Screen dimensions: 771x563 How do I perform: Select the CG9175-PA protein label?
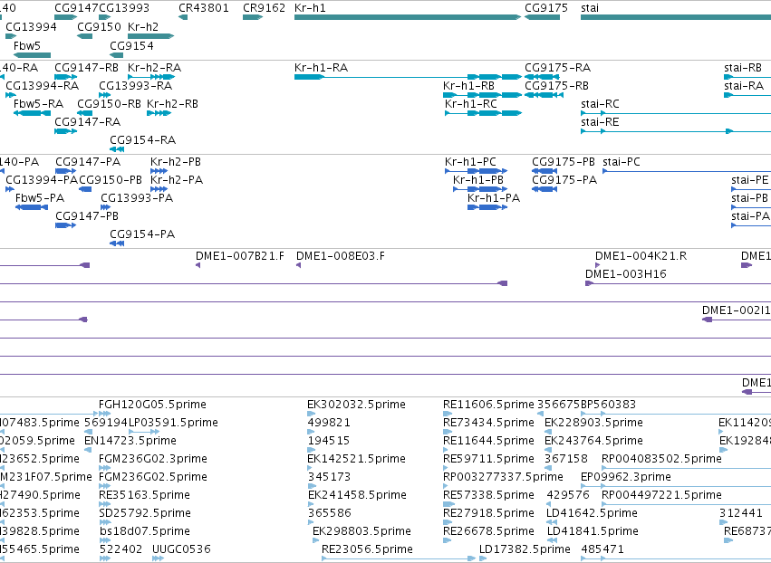pyautogui.click(x=564, y=180)
